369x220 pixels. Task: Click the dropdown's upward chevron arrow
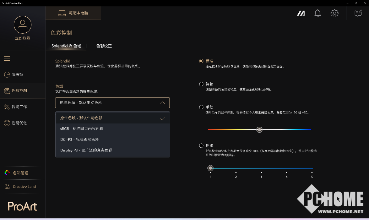click(163, 103)
